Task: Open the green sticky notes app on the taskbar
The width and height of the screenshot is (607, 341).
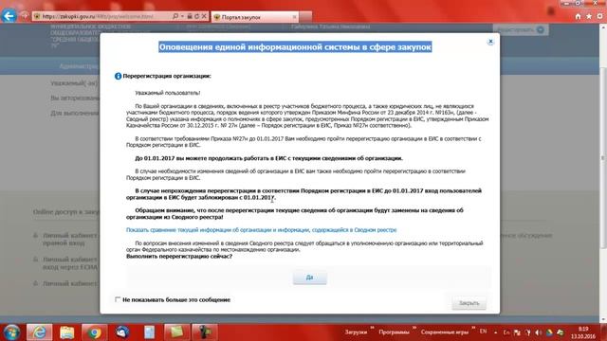Action: [x=177, y=332]
